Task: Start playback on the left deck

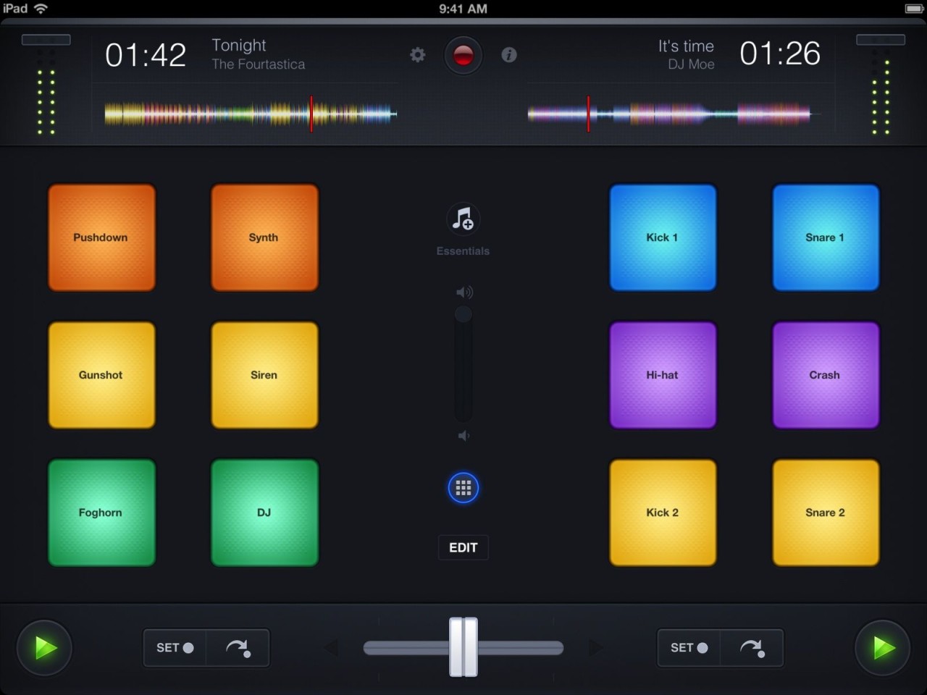Action: click(44, 648)
